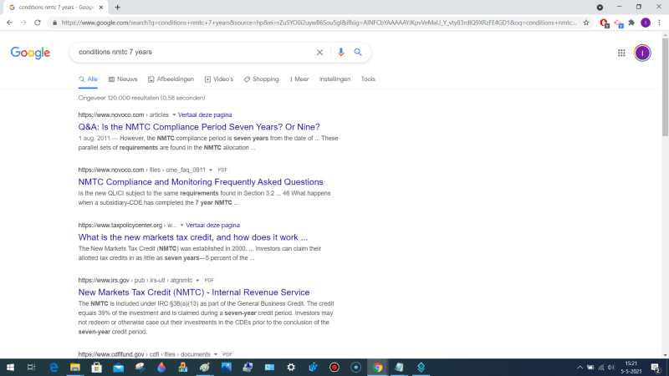Viewport: 669px width, 376px height.
Task: Open the Mail app from the taskbar
Action: (x=118, y=367)
